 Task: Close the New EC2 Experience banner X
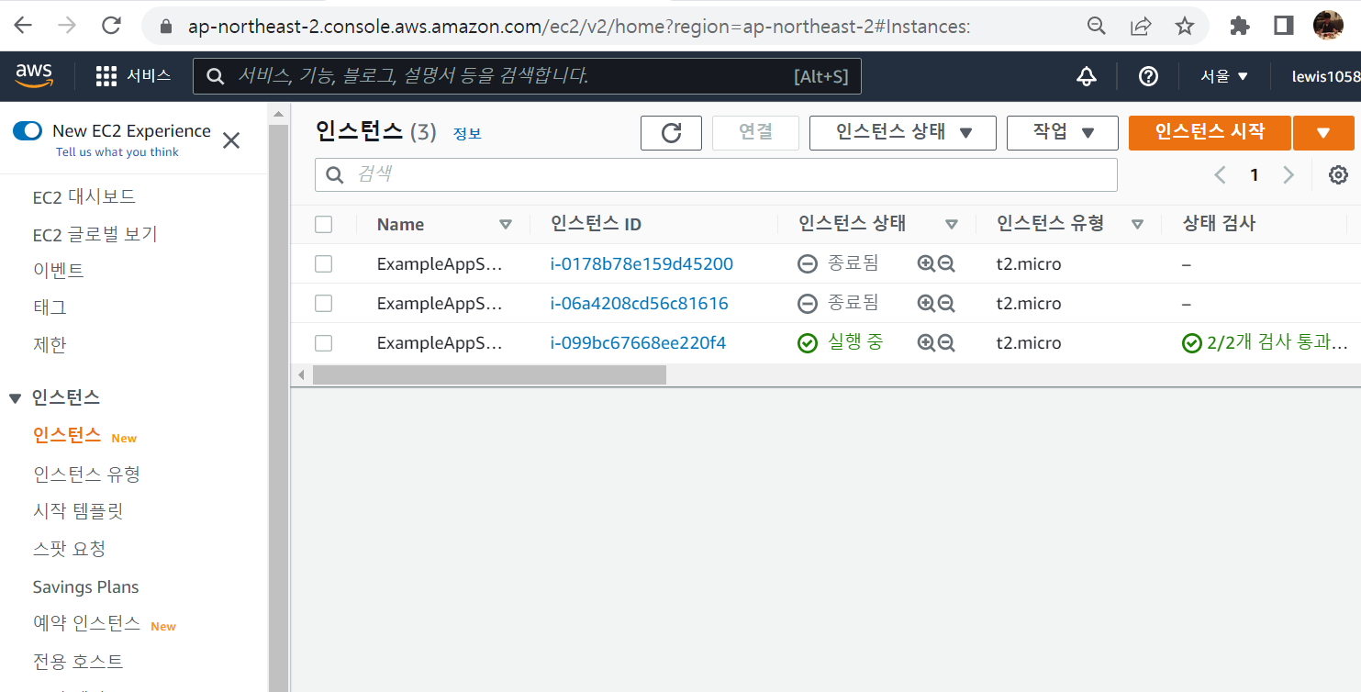tap(231, 140)
